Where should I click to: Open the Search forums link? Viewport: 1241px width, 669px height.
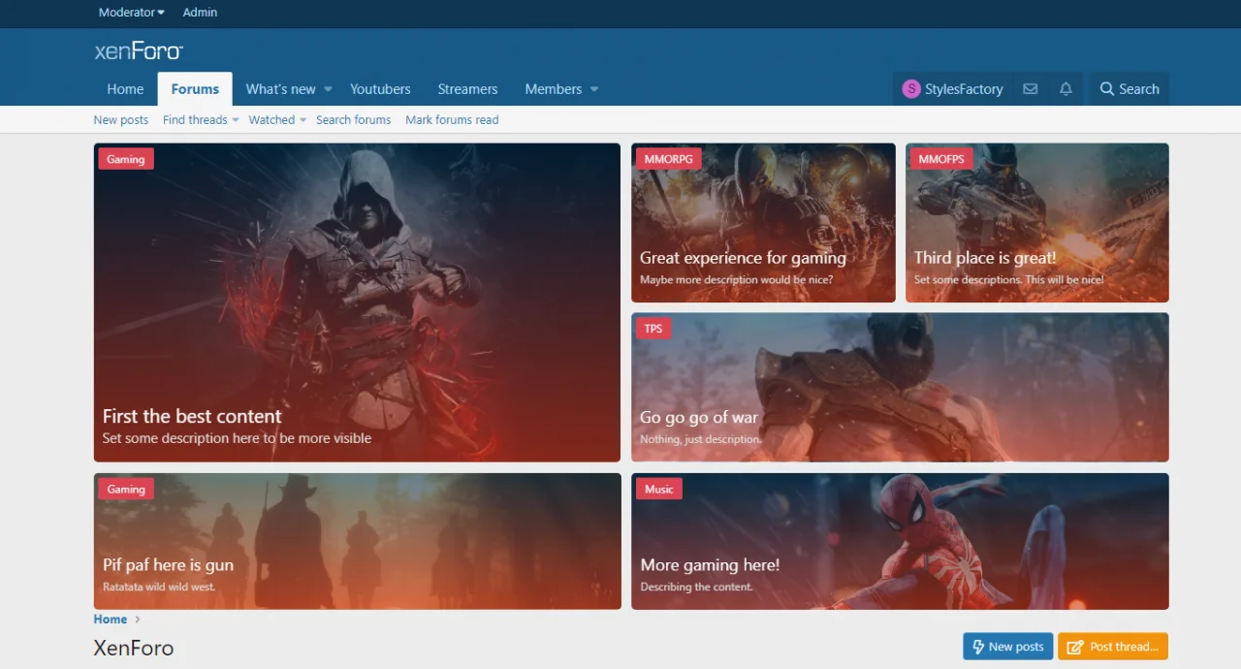click(x=353, y=120)
